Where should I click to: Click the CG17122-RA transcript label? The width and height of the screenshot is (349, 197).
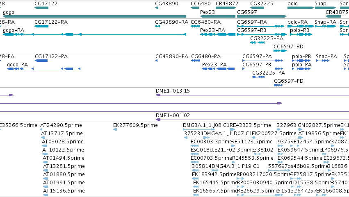(x=51, y=22)
